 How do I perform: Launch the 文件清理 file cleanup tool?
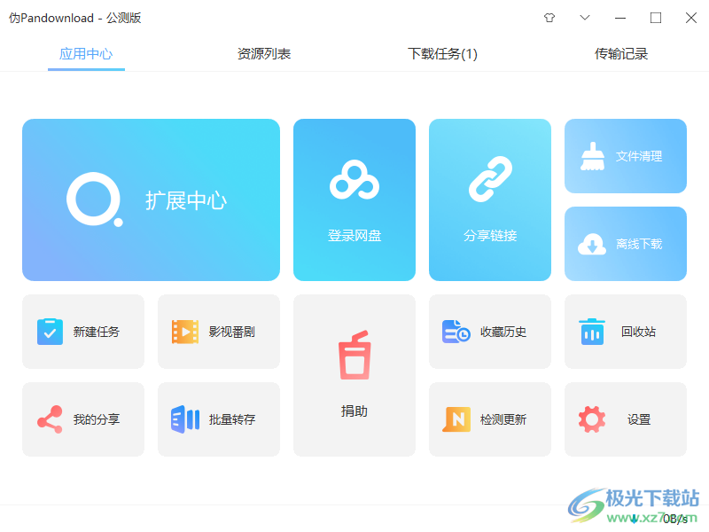[625, 156]
